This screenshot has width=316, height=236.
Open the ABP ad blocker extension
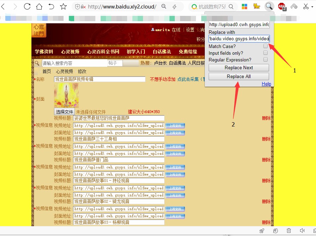[x=282, y=7]
